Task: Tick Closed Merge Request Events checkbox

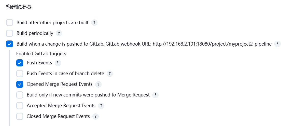Action: click(20, 116)
